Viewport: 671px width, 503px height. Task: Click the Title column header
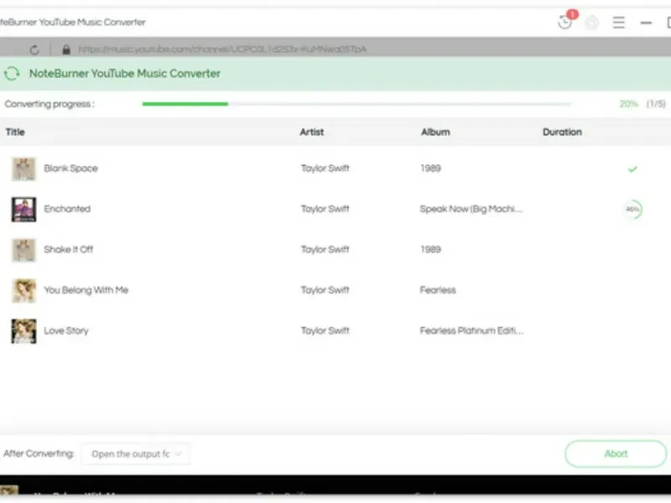click(x=15, y=132)
